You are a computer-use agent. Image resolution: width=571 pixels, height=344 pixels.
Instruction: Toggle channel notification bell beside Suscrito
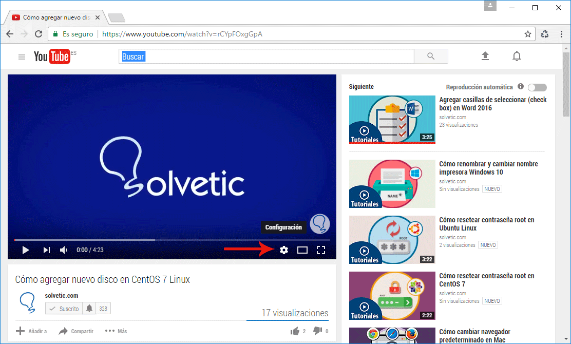point(89,309)
